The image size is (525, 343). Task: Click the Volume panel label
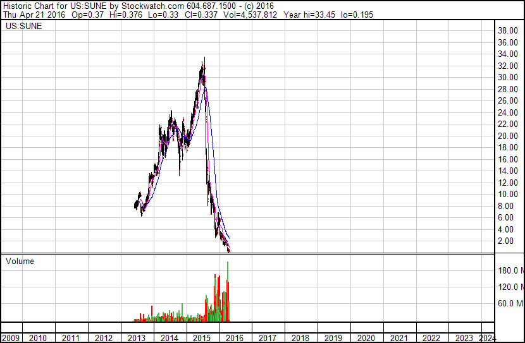[x=20, y=261]
